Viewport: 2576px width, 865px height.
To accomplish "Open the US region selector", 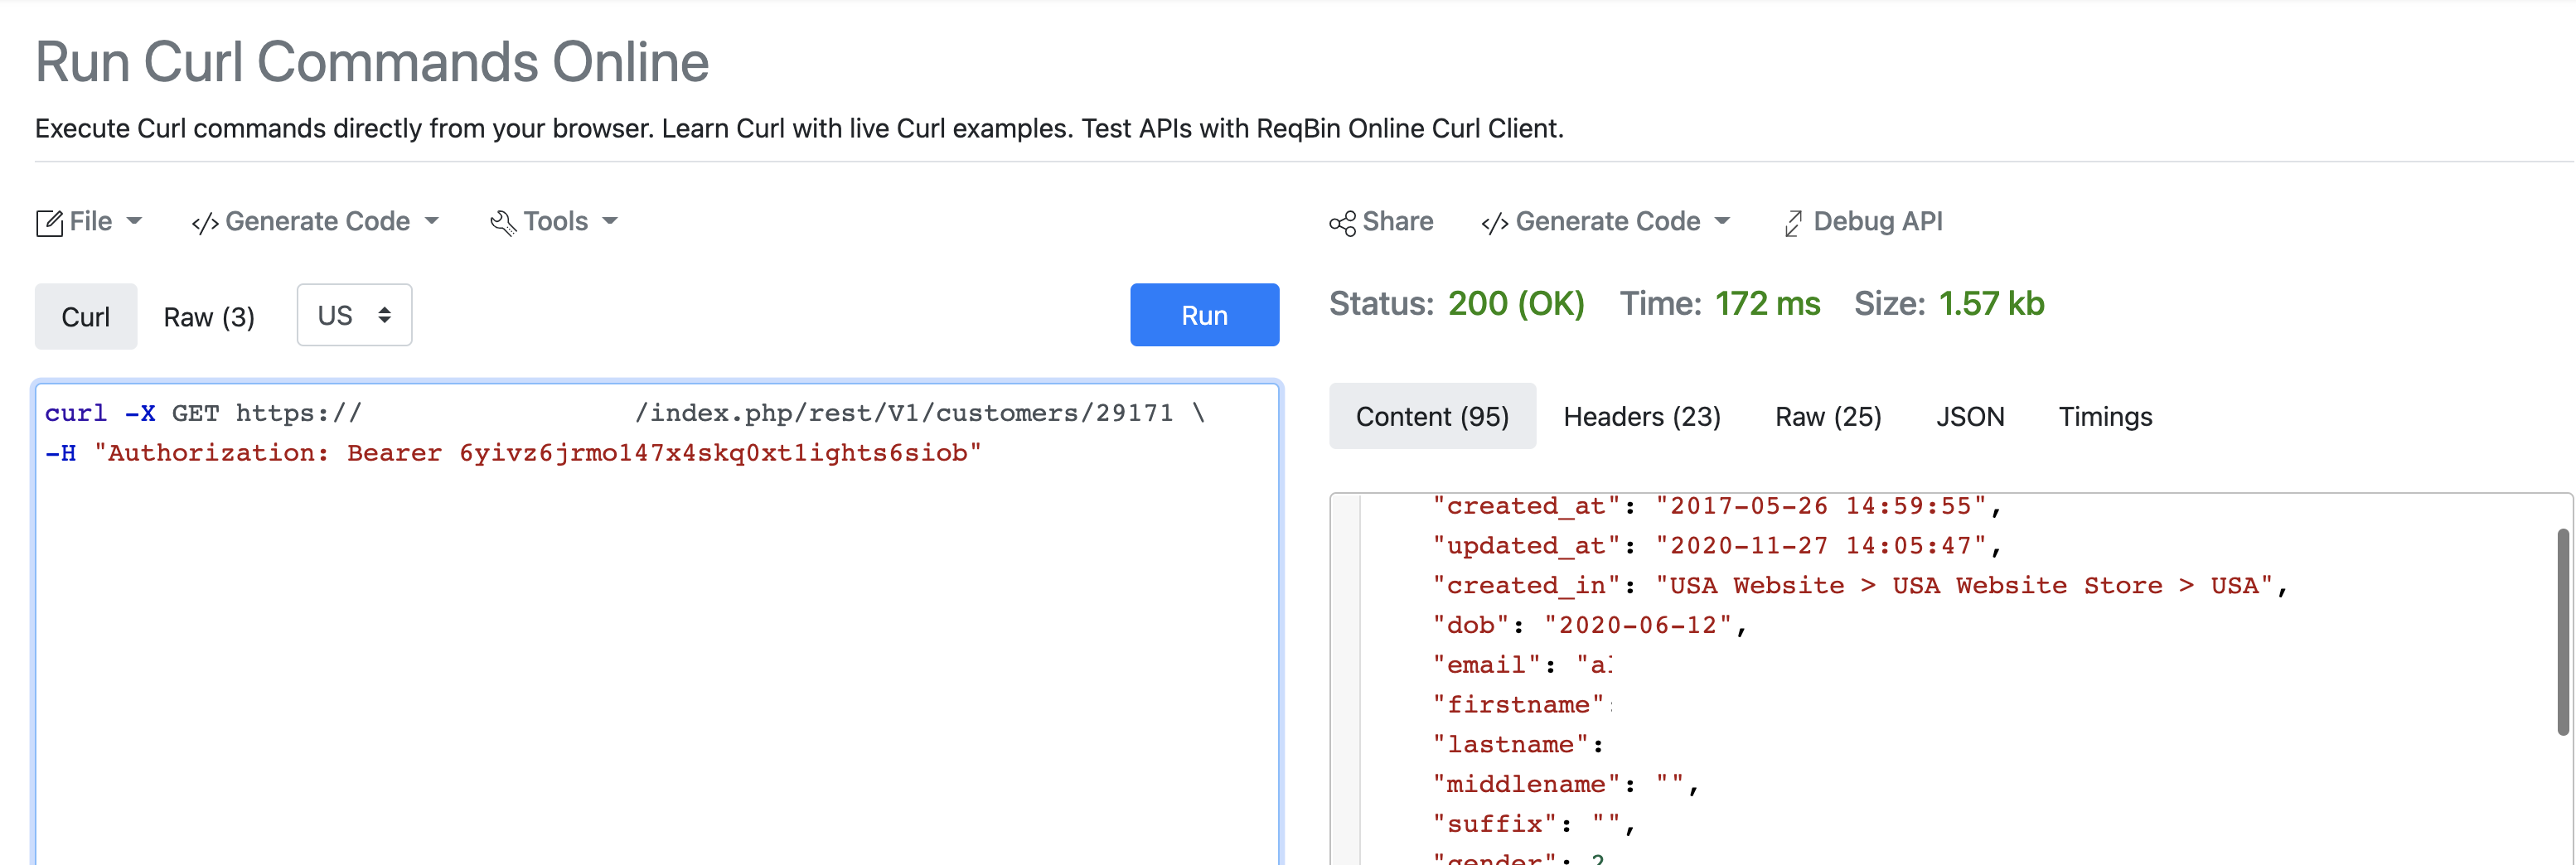I will click(354, 315).
